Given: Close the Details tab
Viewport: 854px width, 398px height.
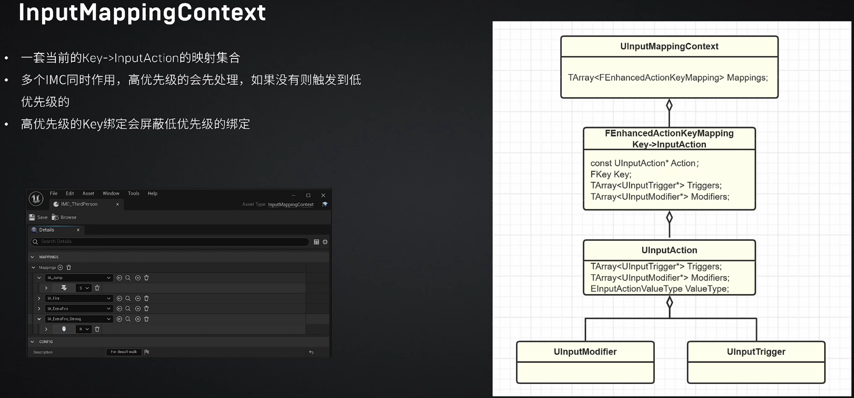Looking at the screenshot, I should (78, 230).
